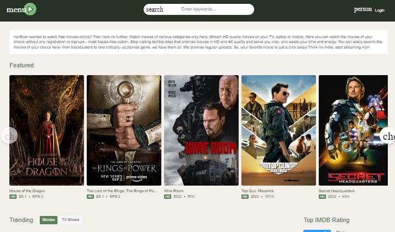Open the Wire Room poster
The image size is (395, 232).
point(201,130)
